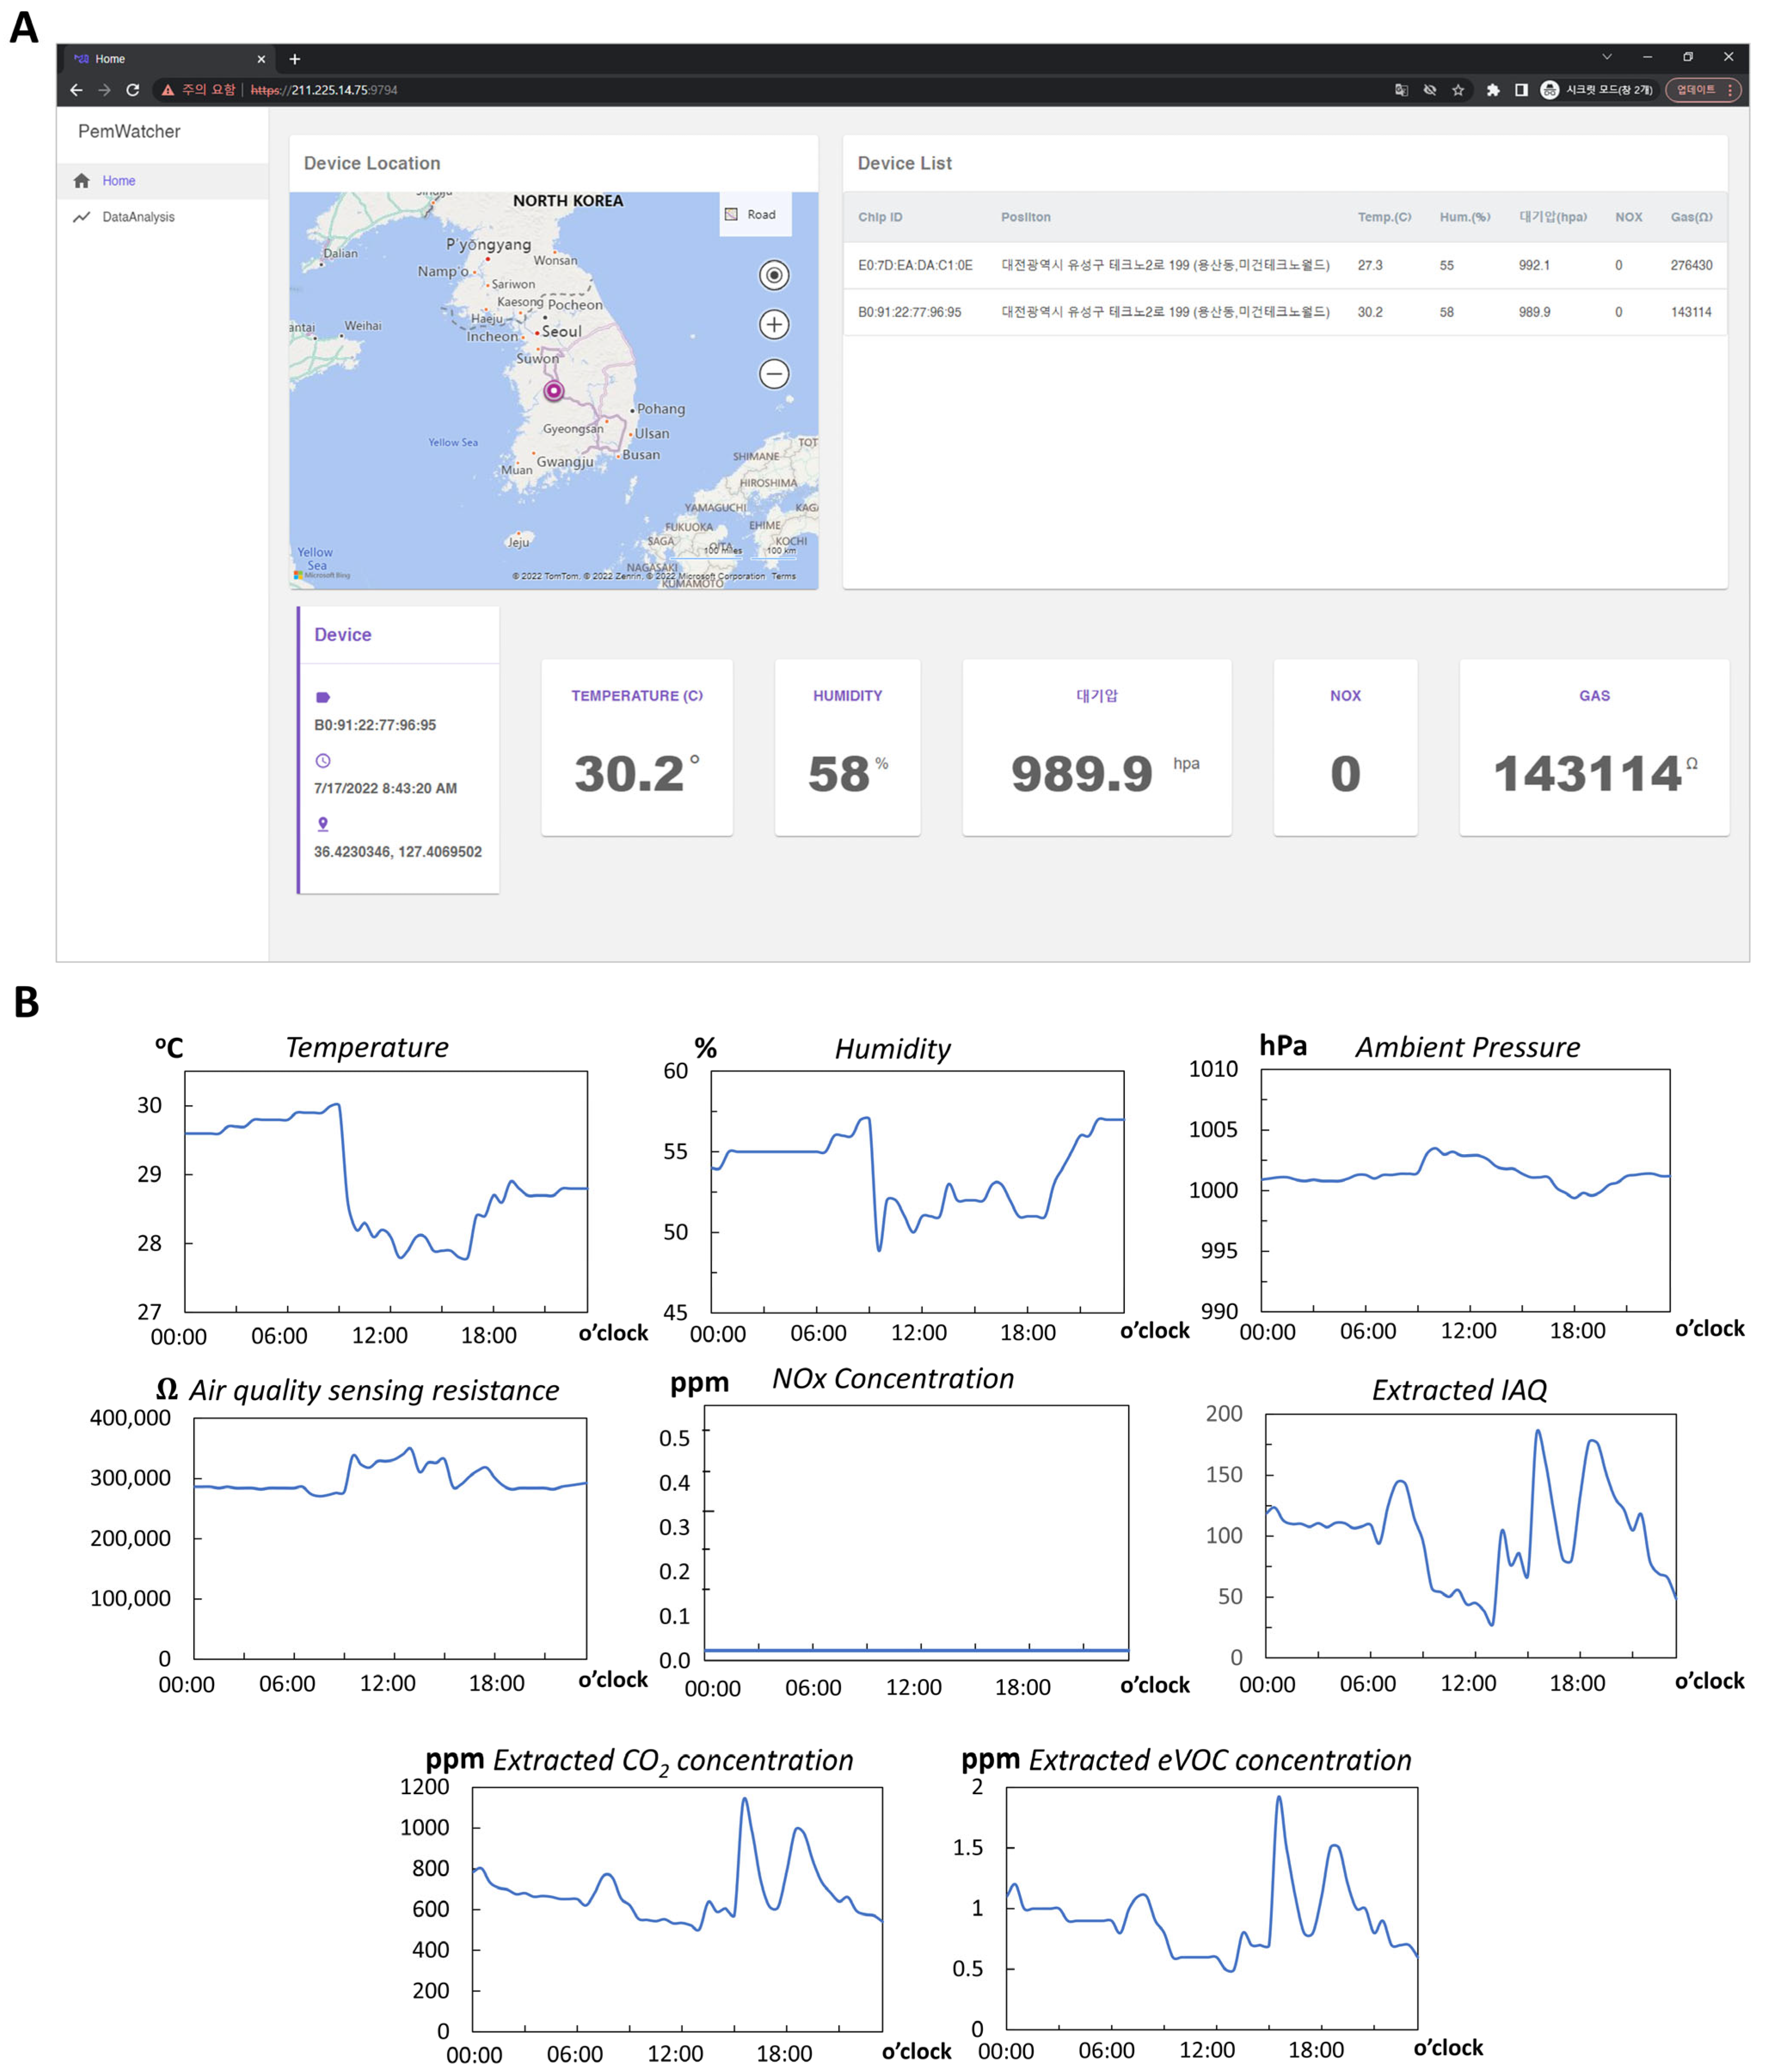The height and width of the screenshot is (2072, 1766).
Task: Select device row E0:7D:EA:DA:C1:0E
Action: tap(914, 265)
